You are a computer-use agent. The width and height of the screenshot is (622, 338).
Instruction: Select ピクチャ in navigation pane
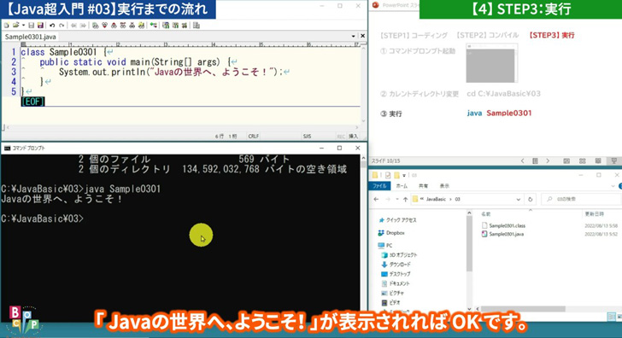coord(393,293)
